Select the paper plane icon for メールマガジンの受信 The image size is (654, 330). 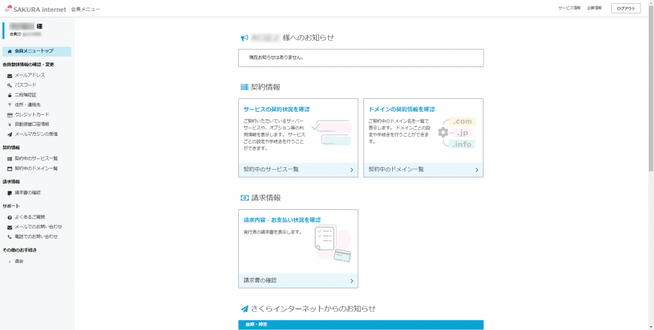coord(10,135)
